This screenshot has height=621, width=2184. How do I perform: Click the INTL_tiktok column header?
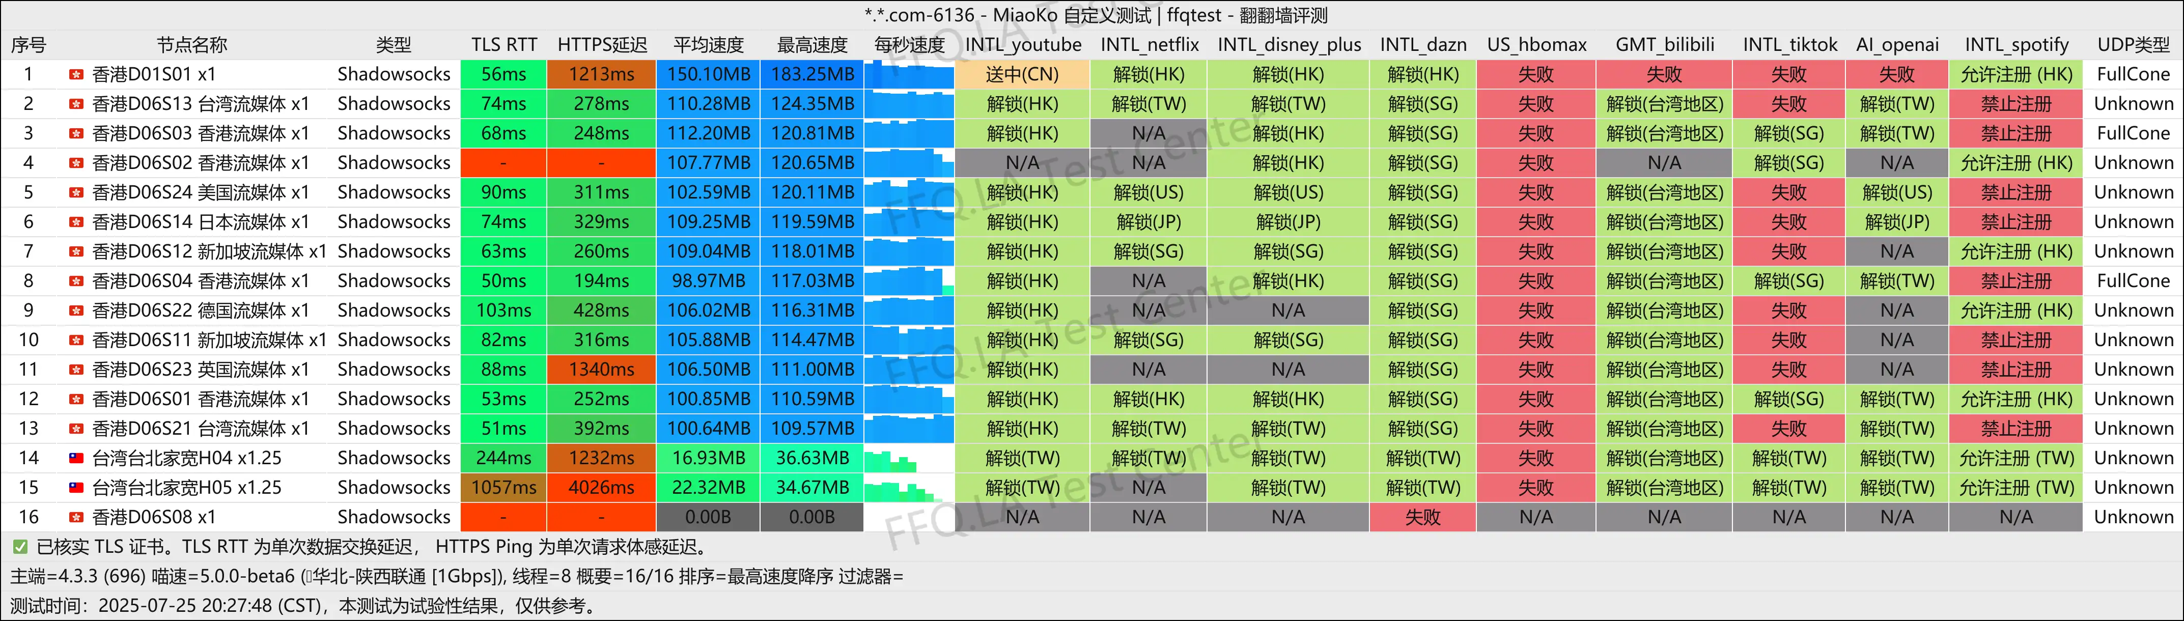1790,45
